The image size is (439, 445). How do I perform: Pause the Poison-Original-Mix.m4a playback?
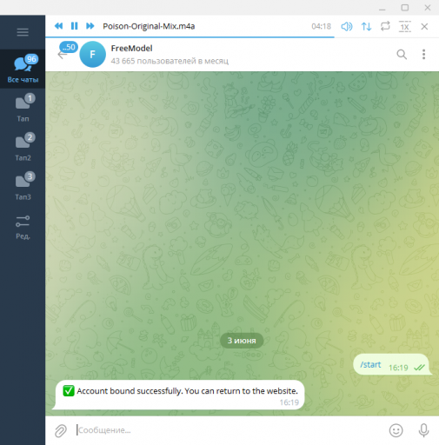75,26
